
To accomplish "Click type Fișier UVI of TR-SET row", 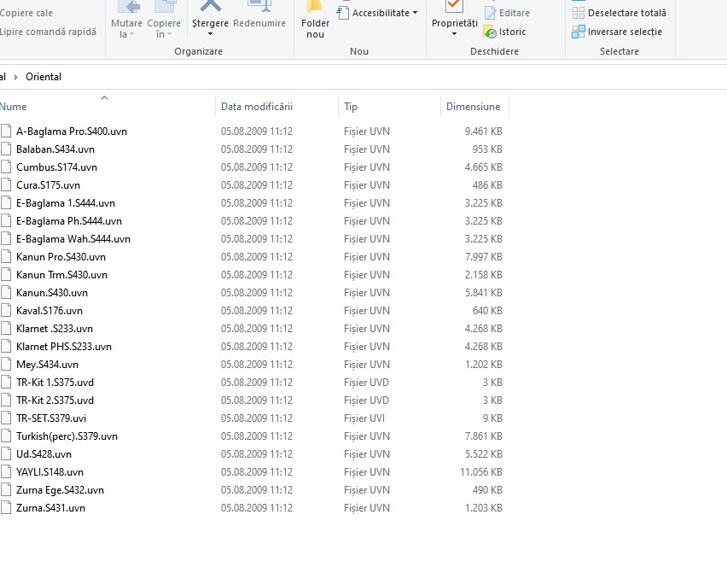I will 364,418.
